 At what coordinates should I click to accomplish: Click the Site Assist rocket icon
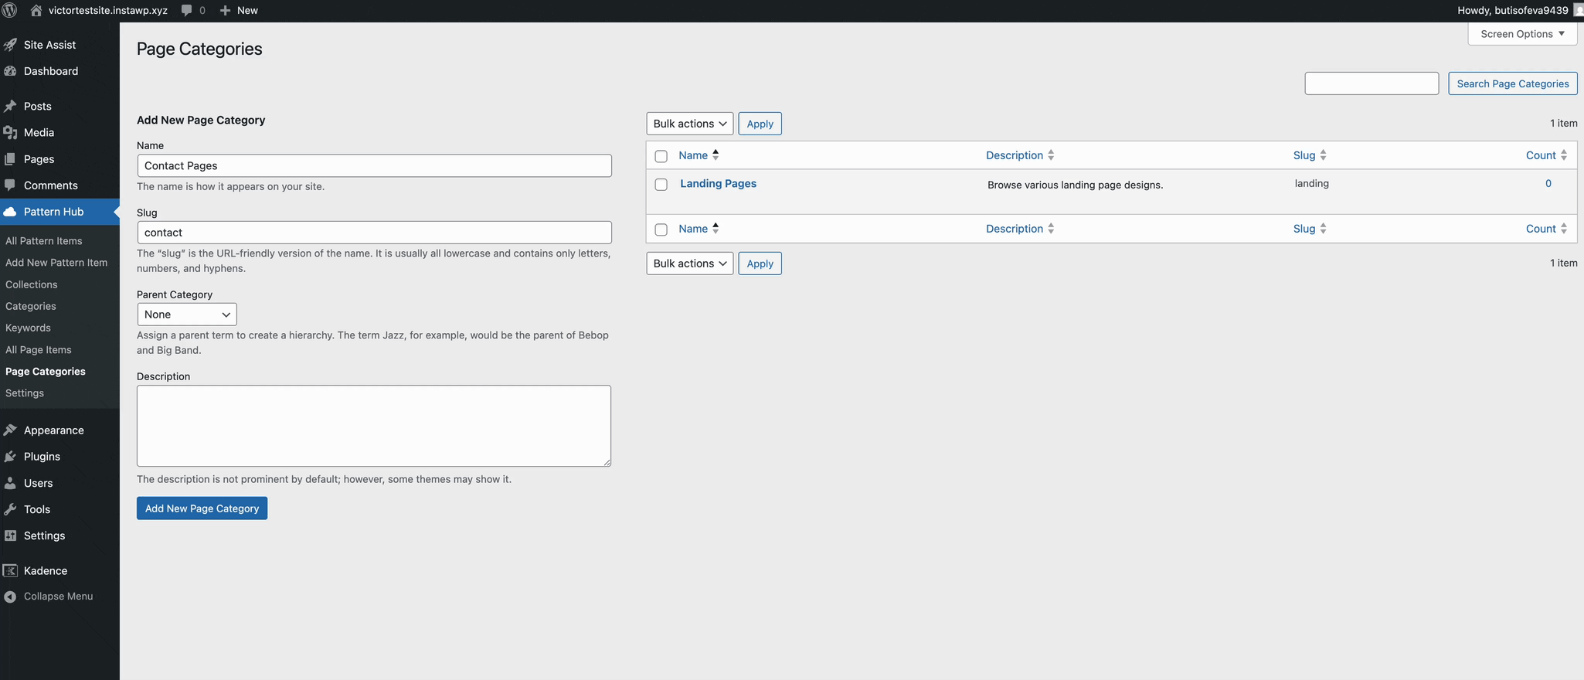coord(10,45)
